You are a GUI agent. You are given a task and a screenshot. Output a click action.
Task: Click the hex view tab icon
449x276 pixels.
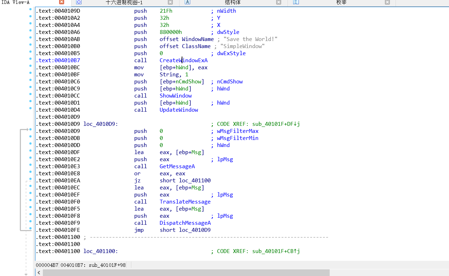pyautogui.click(x=79, y=2)
